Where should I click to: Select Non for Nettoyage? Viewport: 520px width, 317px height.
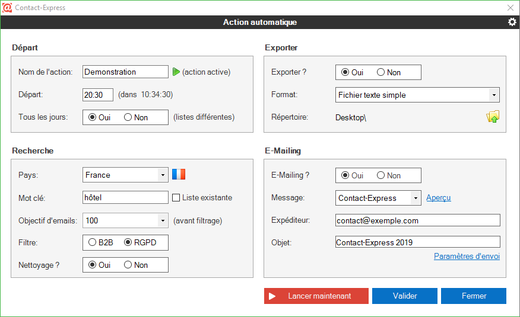coord(136,265)
